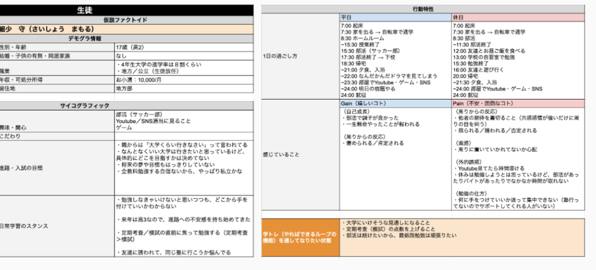Click the cell reading 17歳（高2）
This screenshot has width=596, height=270.
tap(184, 47)
